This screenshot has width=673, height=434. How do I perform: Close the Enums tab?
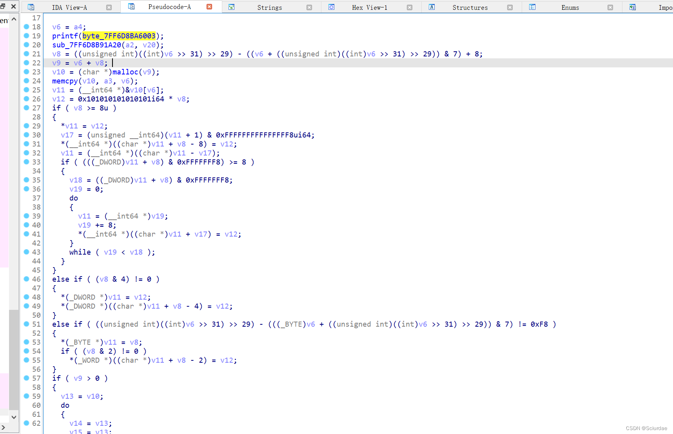click(x=610, y=7)
